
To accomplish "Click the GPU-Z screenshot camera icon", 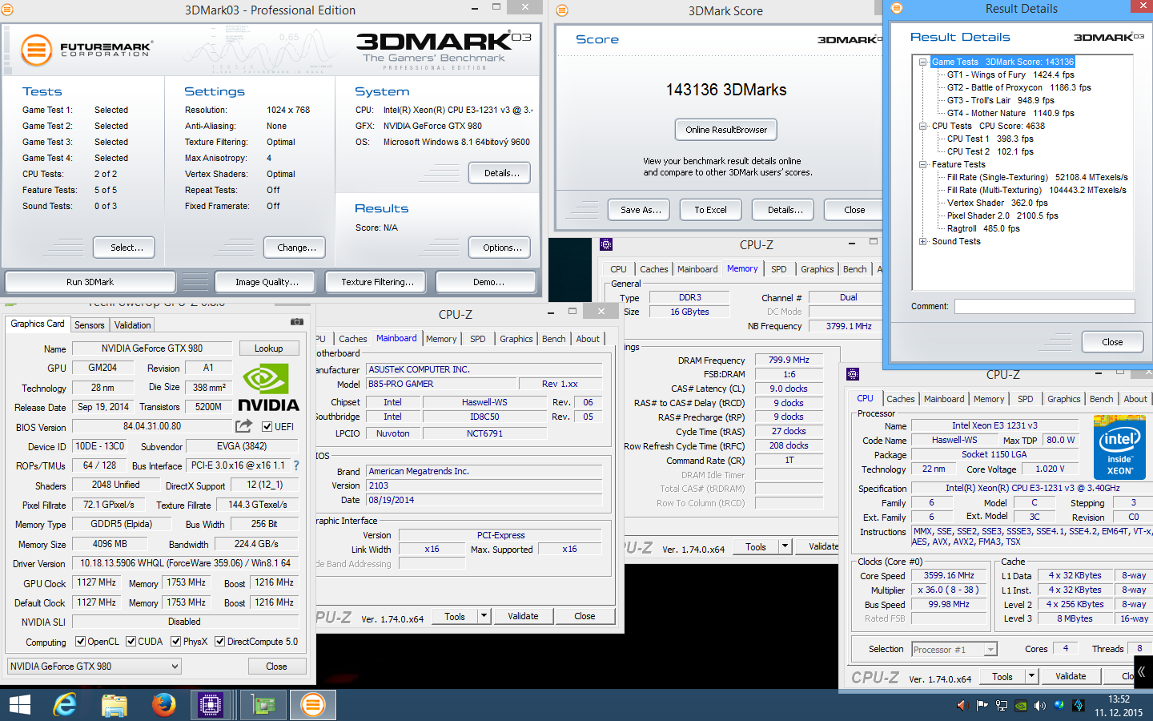I will pos(297,321).
